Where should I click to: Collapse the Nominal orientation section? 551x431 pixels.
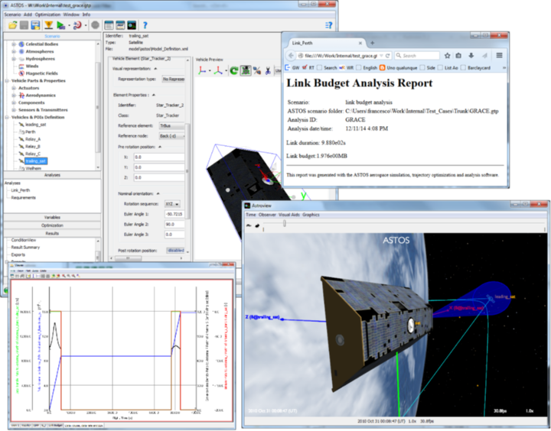158,194
